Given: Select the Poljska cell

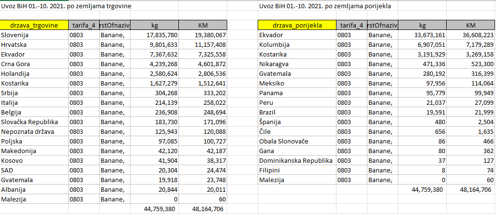Looking at the screenshot, I should tap(34, 141).
